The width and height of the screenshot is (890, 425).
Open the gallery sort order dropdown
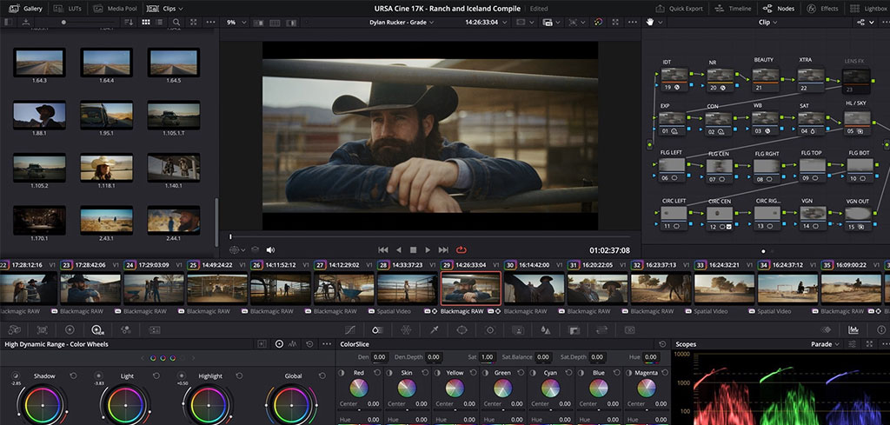(x=129, y=22)
